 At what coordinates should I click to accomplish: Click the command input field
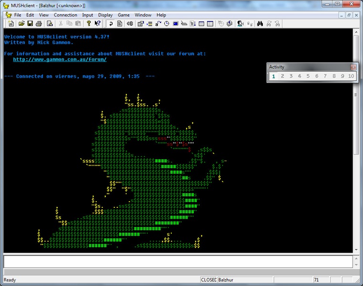(177, 262)
